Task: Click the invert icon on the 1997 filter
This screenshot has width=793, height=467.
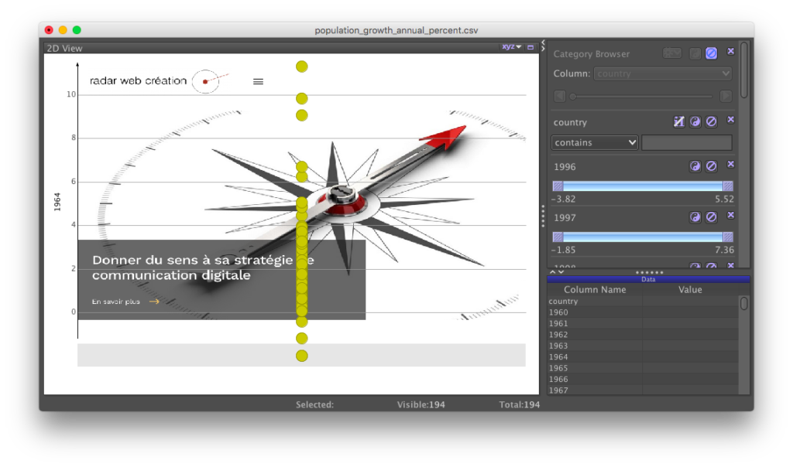Action: pos(695,217)
